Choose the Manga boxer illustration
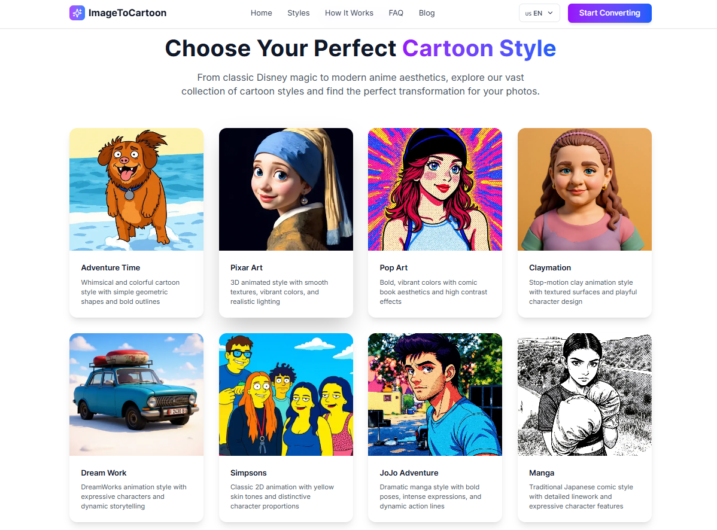 [x=584, y=394]
